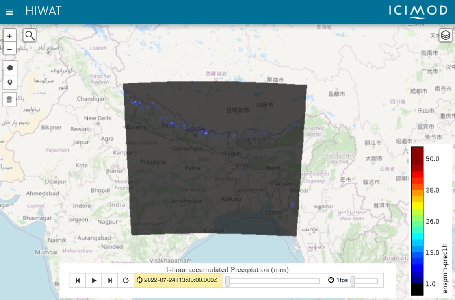This screenshot has width=455, height=300.
Task: Open the ICIMOD logo link
Action: (418, 11)
